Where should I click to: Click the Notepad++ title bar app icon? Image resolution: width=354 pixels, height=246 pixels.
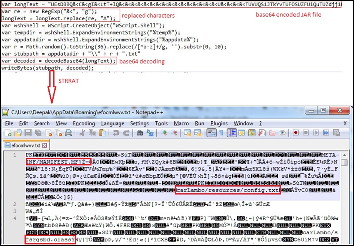[x=6, y=112]
